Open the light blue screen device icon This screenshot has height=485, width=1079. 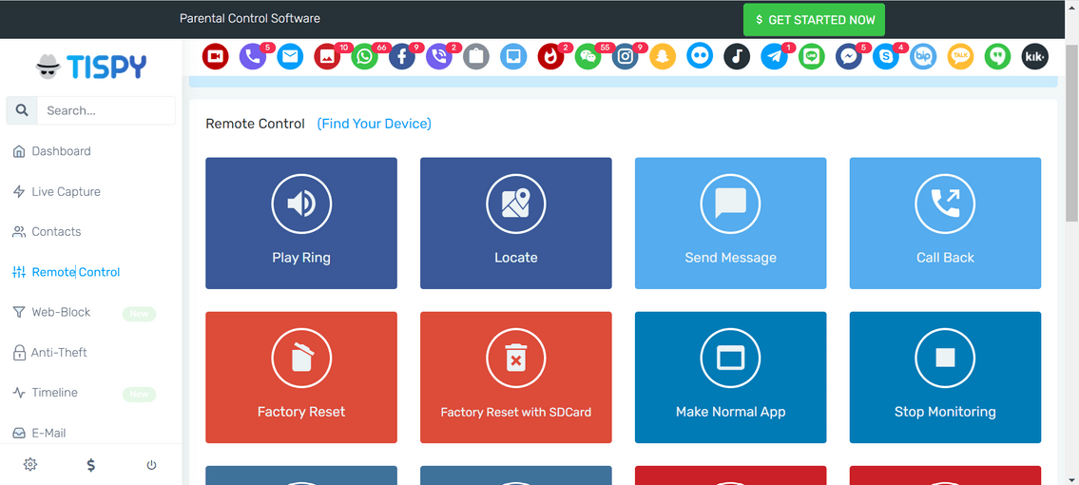(x=513, y=56)
